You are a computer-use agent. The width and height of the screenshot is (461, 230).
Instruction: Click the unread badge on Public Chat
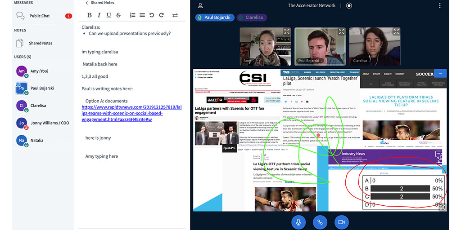pos(68,16)
